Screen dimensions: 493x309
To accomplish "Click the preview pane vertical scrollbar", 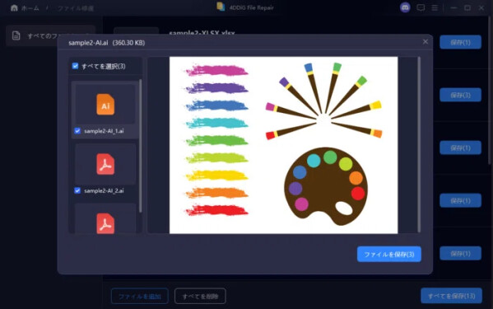I will (x=419, y=145).
